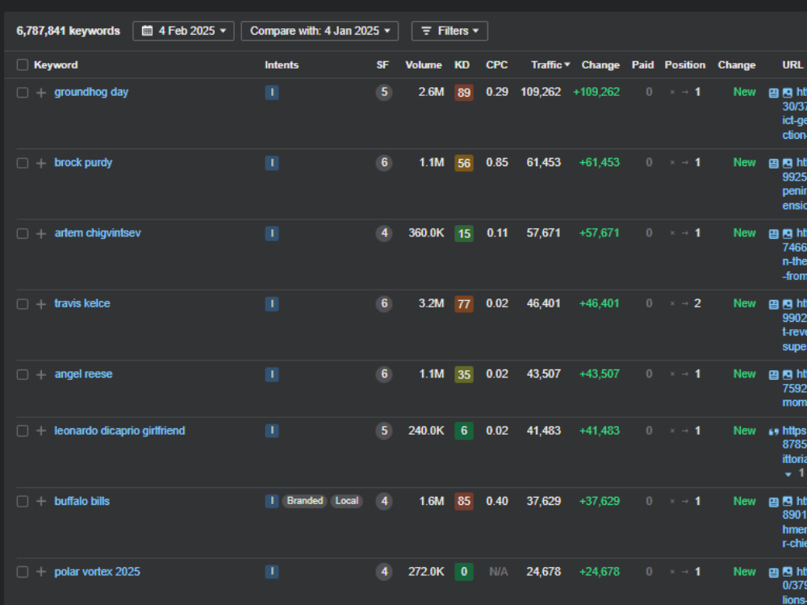Click the Local tag in buffalo bills row
Viewport: 807px width, 605px height.
[x=346, y=501]
